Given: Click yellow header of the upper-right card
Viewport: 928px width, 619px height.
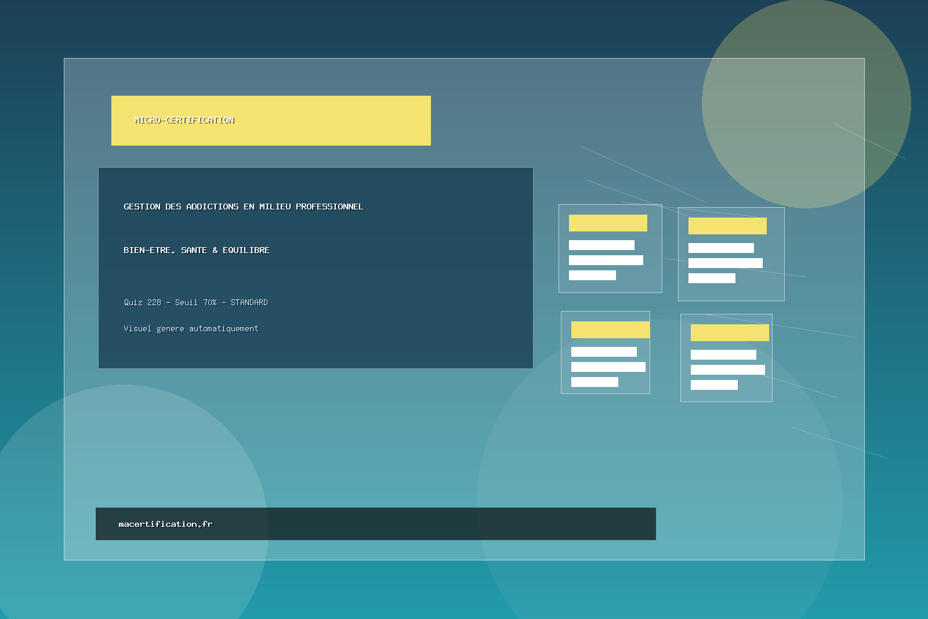Looking at the screenshot, I should (x=727, y=226).
